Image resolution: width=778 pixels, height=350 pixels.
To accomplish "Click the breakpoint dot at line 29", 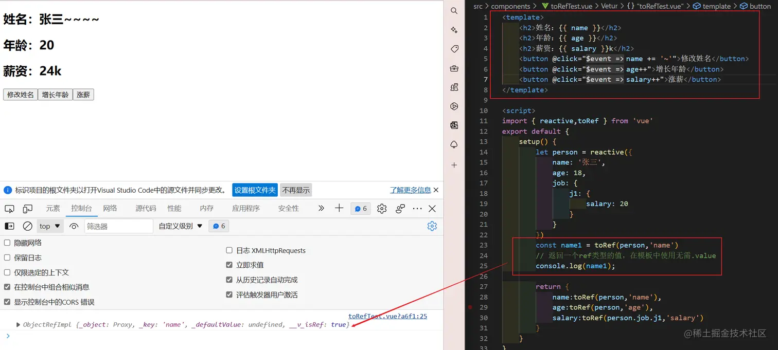I will 470,307.
